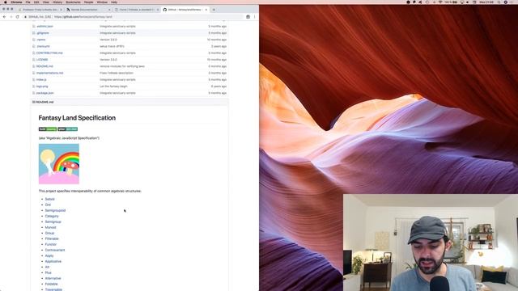This screenshot has width=518, height=291.
Task: Click the 'Fixes Folktale description' commit message
Action: (117, 73)
